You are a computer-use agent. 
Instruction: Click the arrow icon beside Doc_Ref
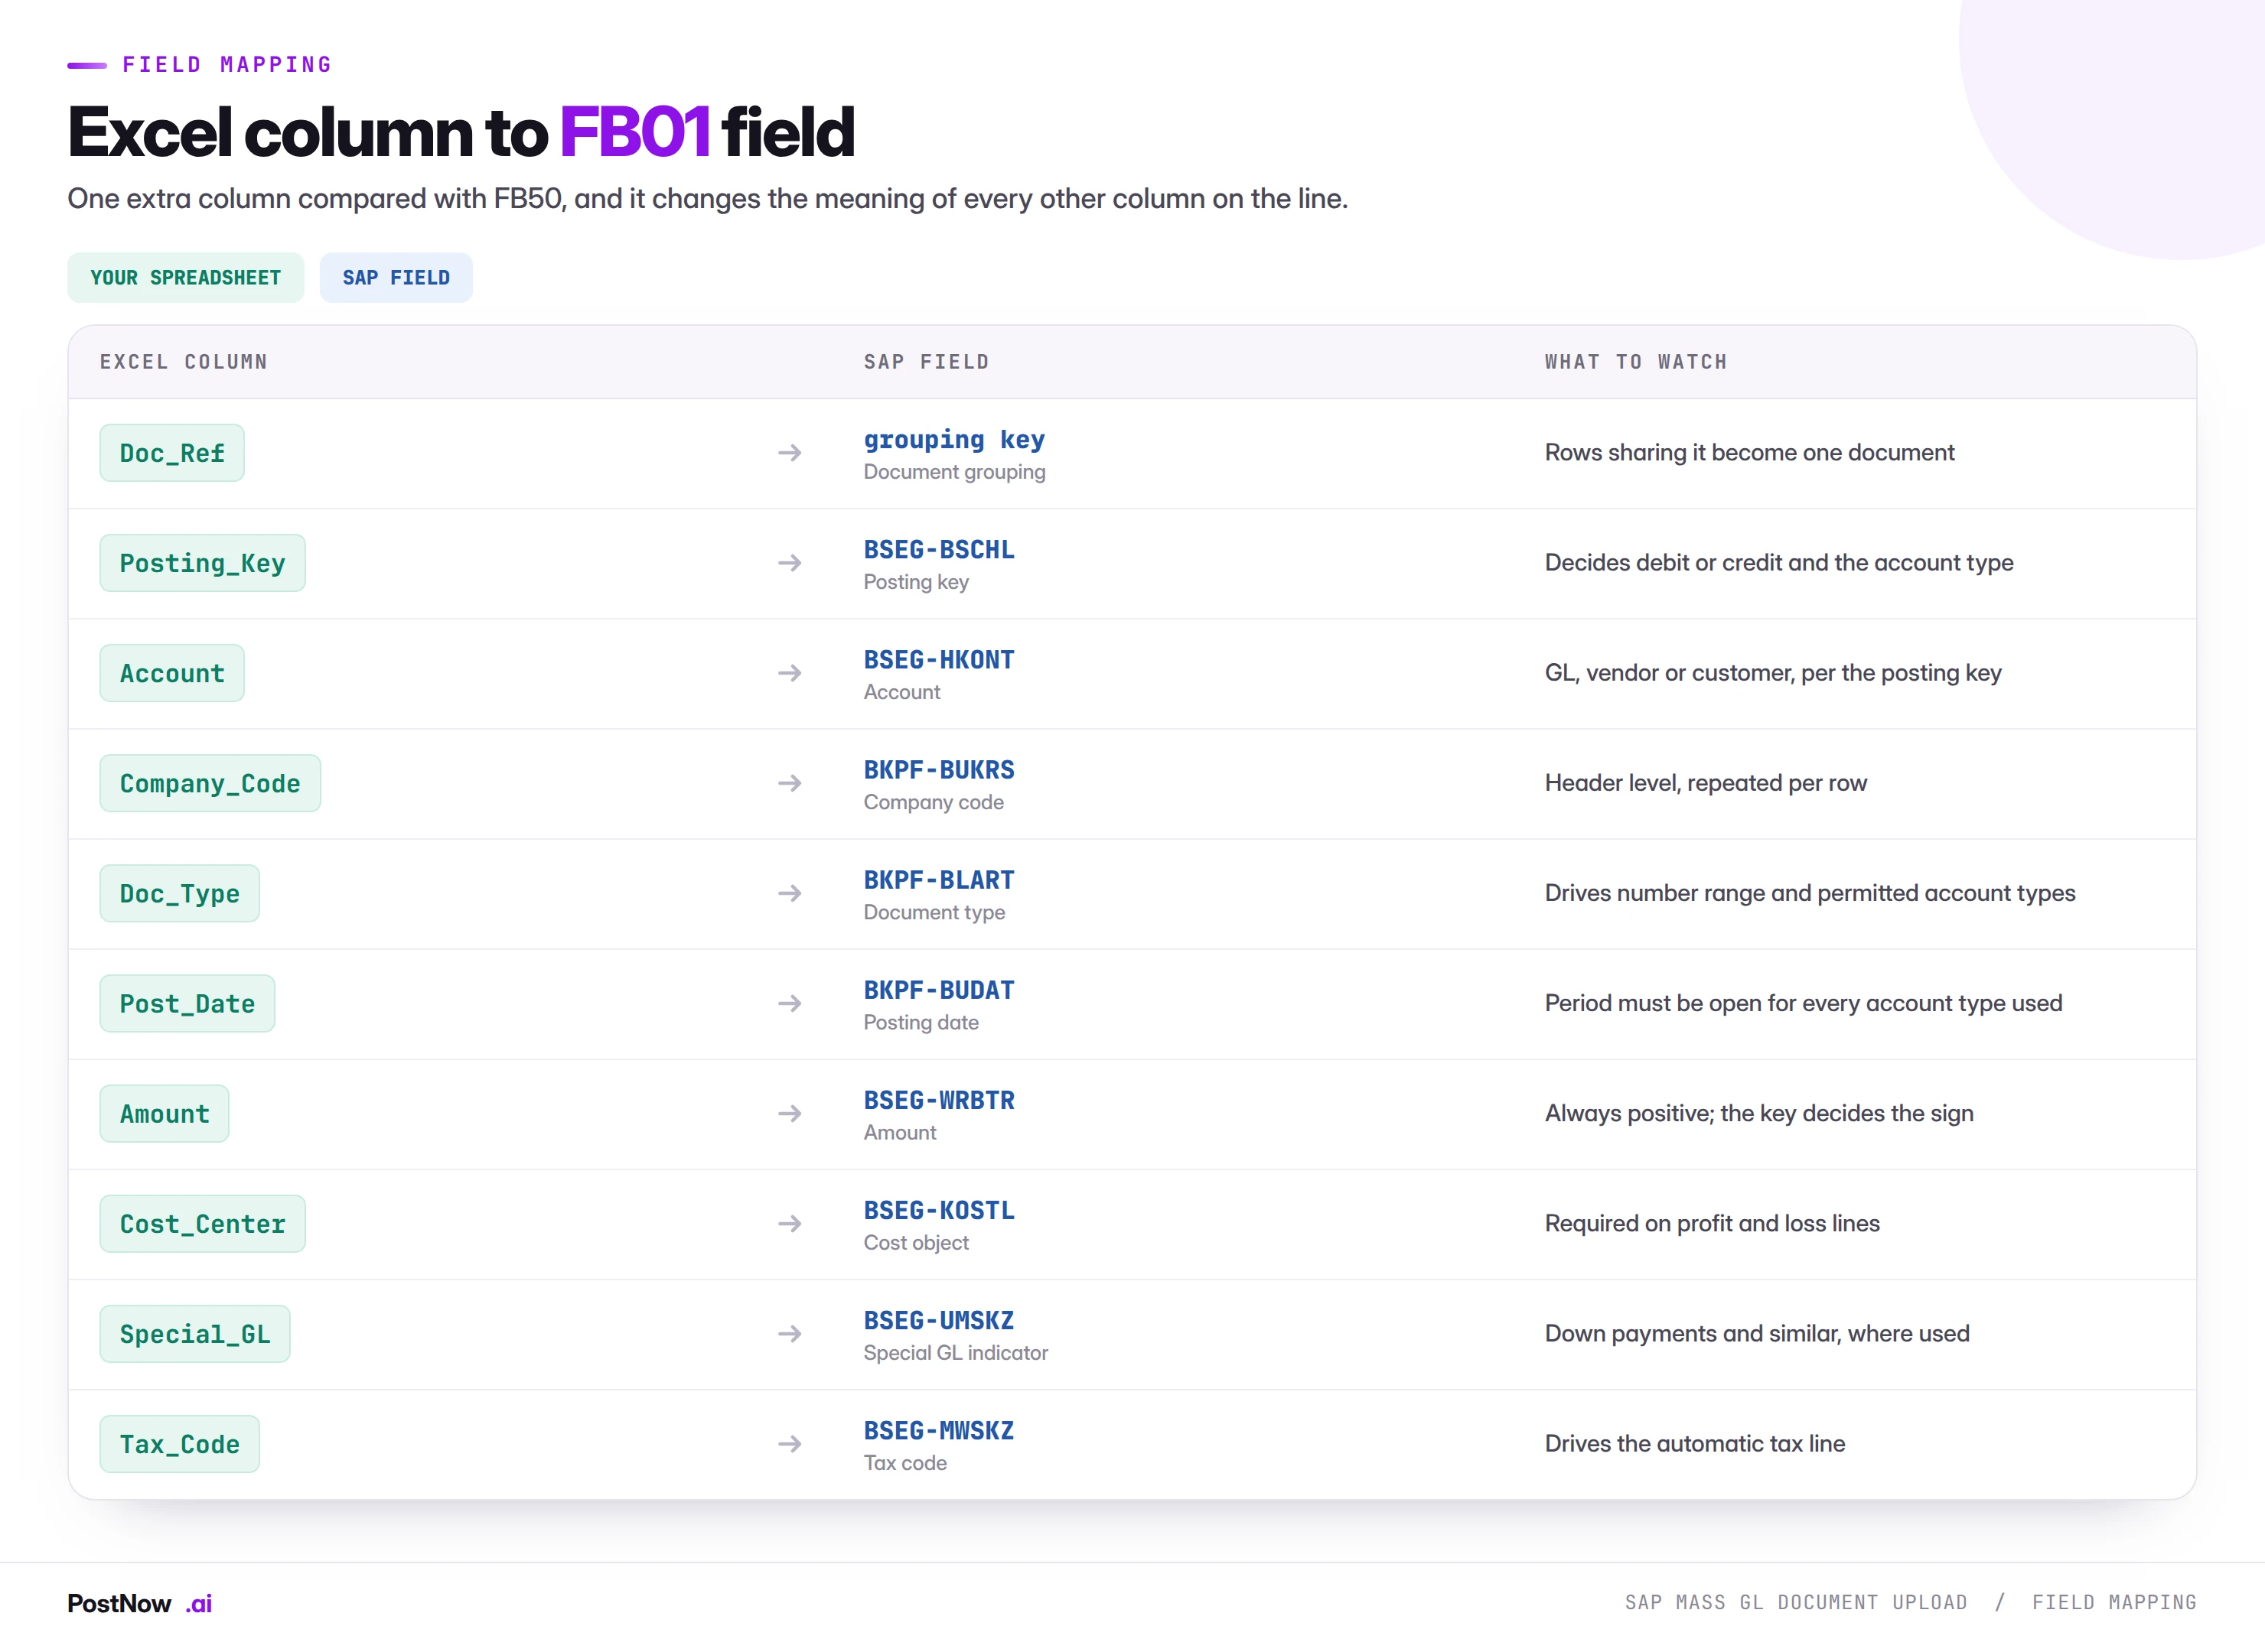pyautogui.click(x=790, y=453)
